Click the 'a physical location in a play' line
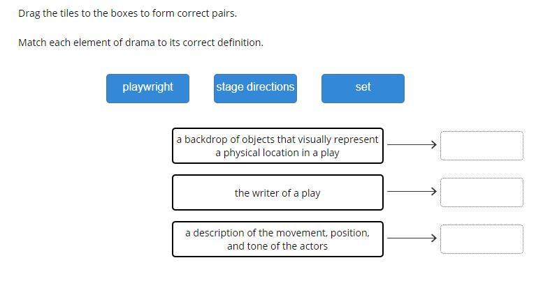Image resolution: width=550 pixels, height=281 pixels. point(277,153)
